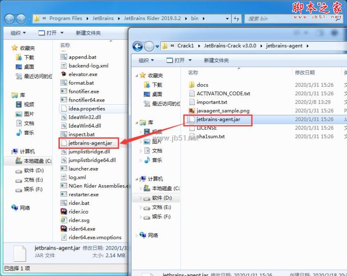Click the Computer icon in the jetbrains-agent window
347x276 pixels.
pyautogui.click(x=143, y=179)
